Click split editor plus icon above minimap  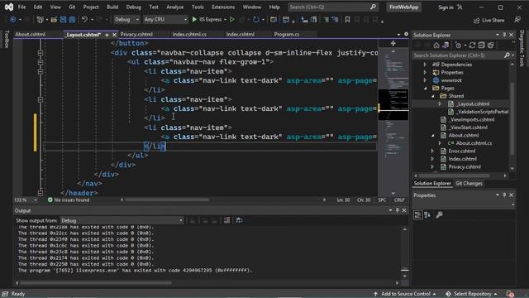[x=393, y=43]
